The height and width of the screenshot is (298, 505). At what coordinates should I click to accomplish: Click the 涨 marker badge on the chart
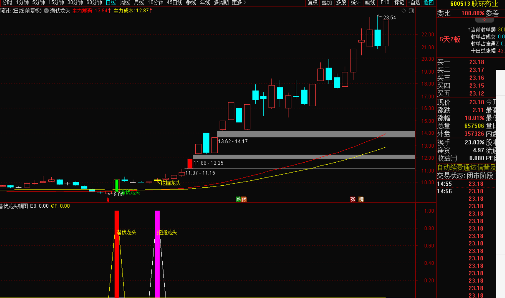tap(353, 199)
